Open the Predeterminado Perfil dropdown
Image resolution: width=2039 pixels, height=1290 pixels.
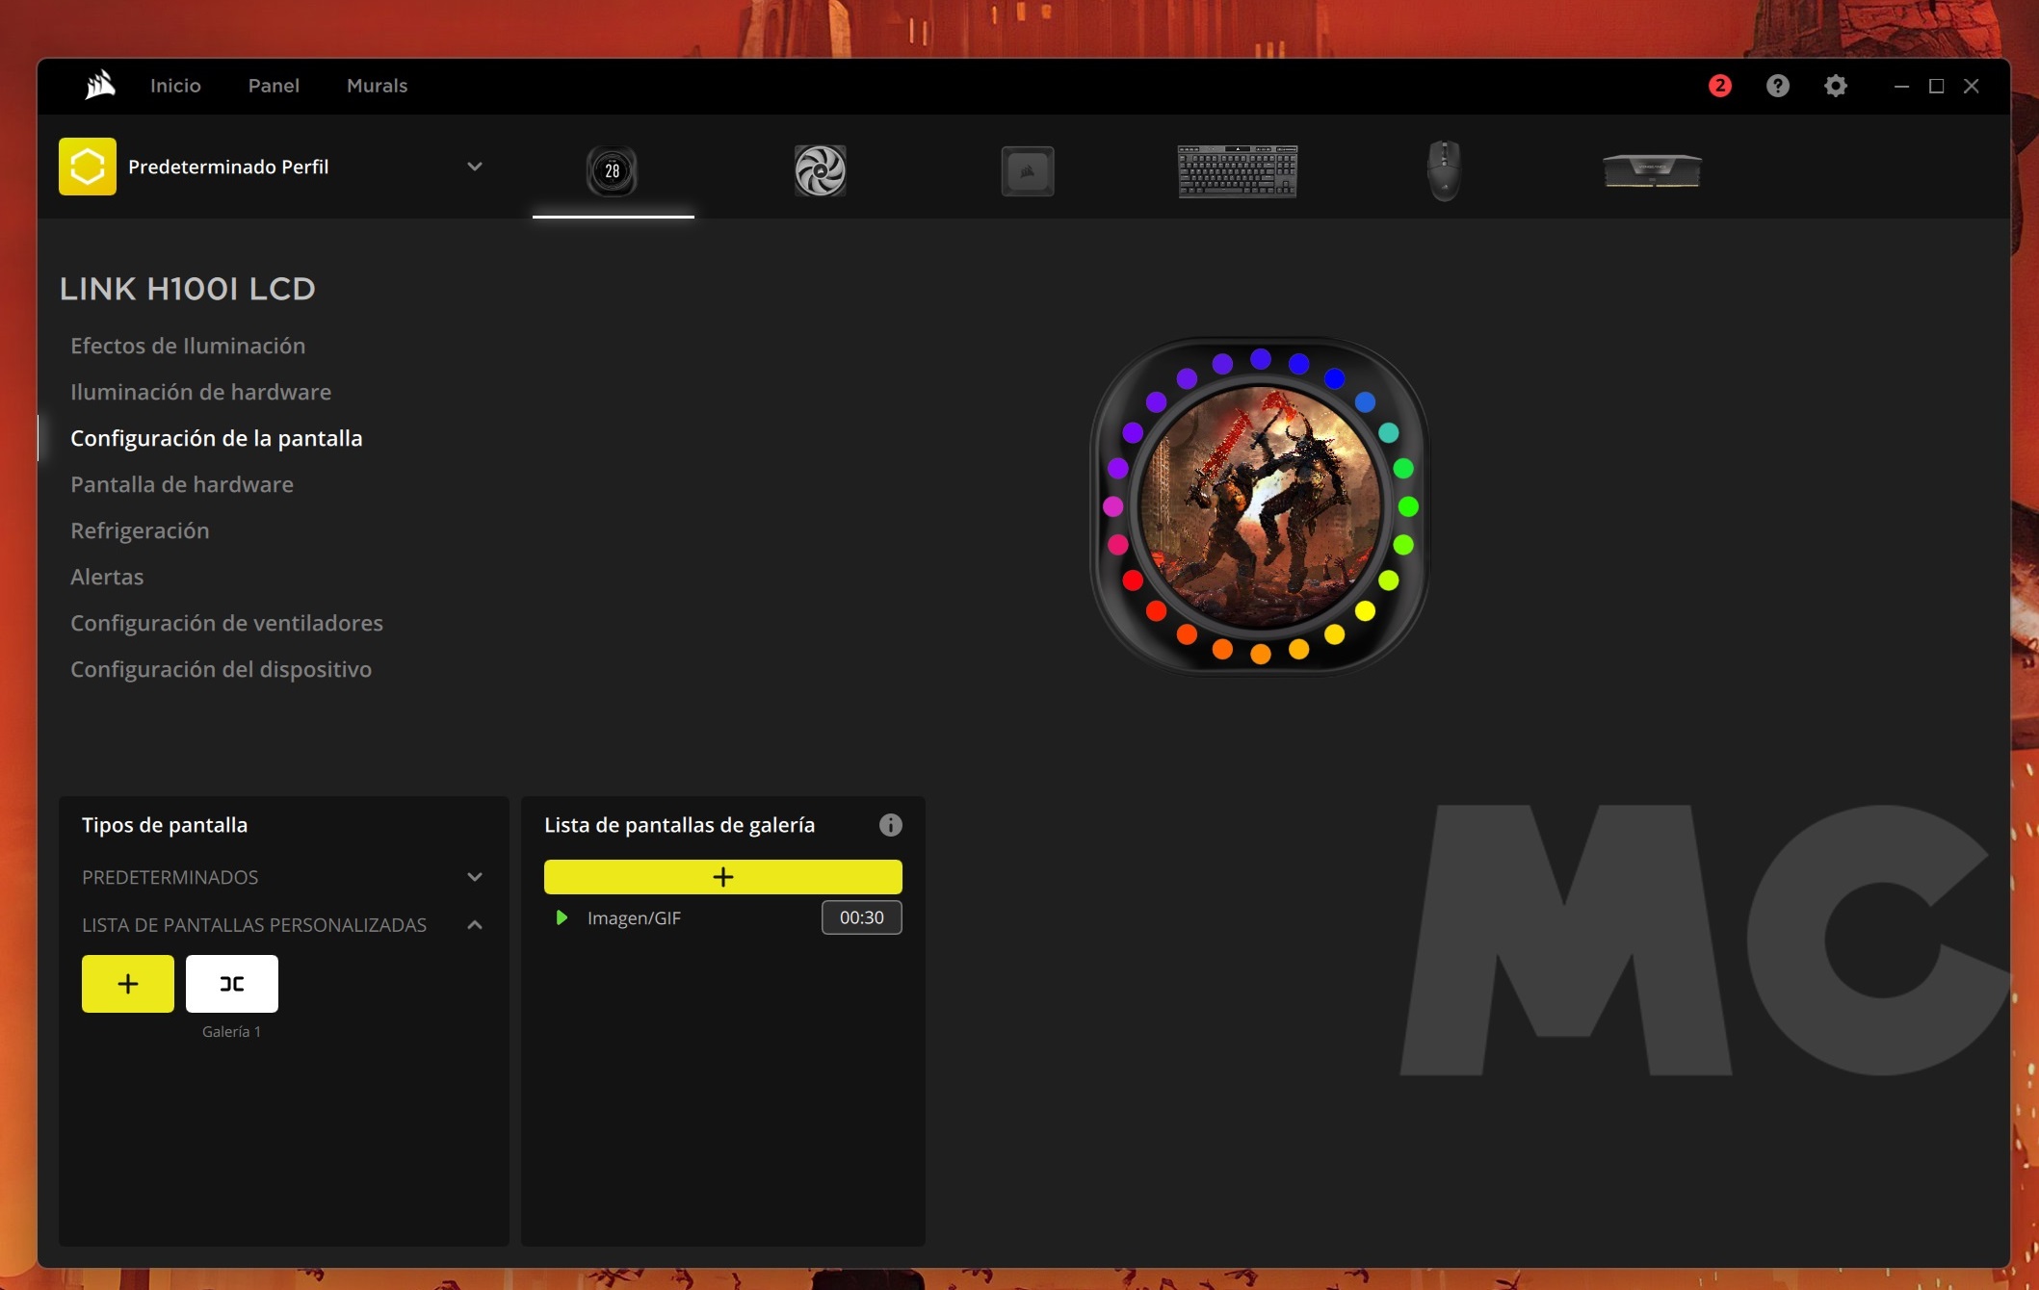point(474,167)
